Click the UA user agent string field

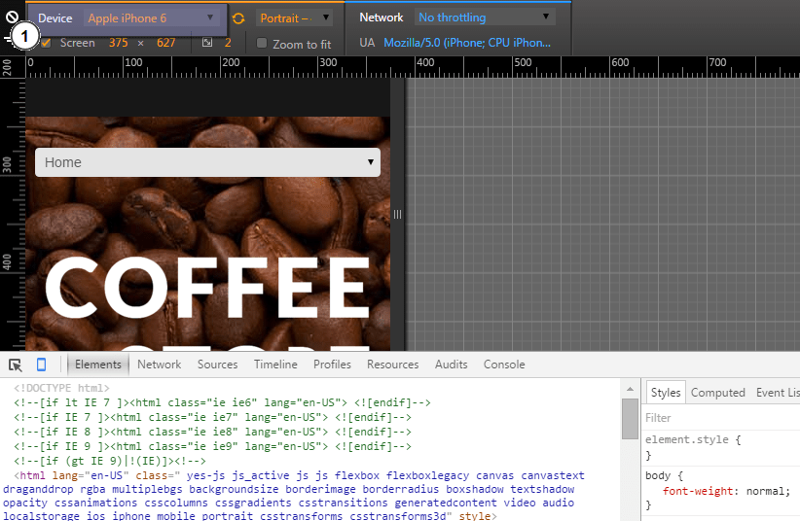click(x=466, y=43)
